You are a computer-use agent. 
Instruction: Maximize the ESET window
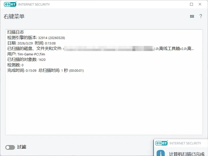tap(191, 4)
